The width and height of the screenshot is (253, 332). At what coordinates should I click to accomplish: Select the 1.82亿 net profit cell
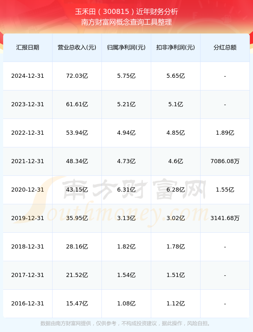(126, 247)
